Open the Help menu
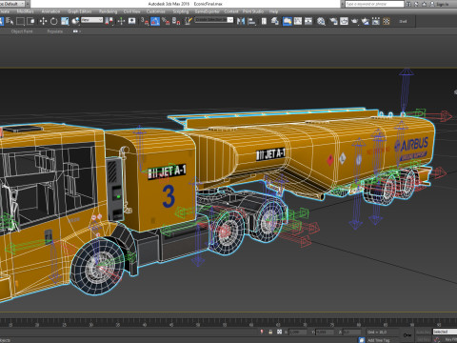Viewport: 457px width, 343px height. pyautogui.click(x=273, y=11)
